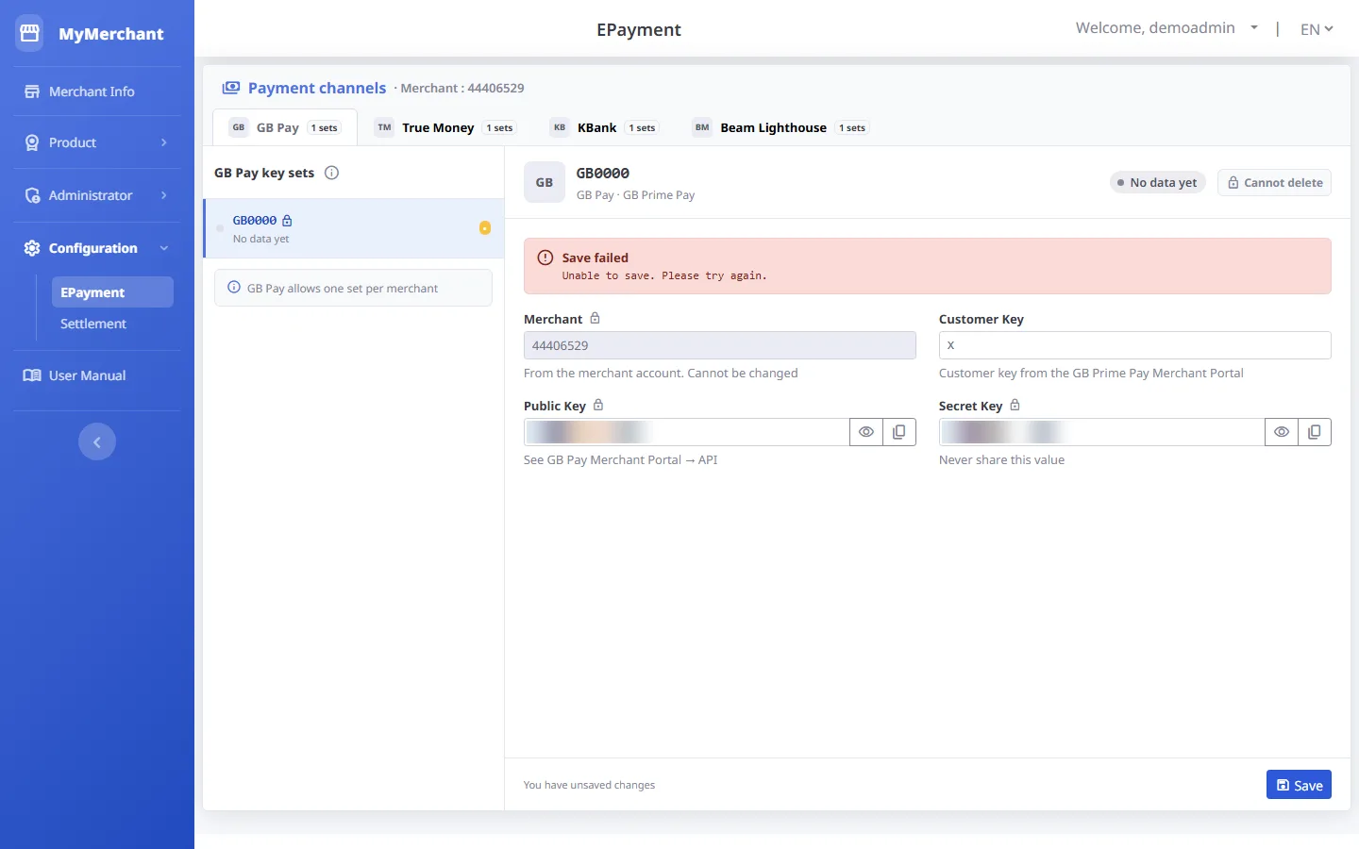Focus the Customer Key input field
Viewport: 1359px width, 849px height.
click(x=1135, y=345)
